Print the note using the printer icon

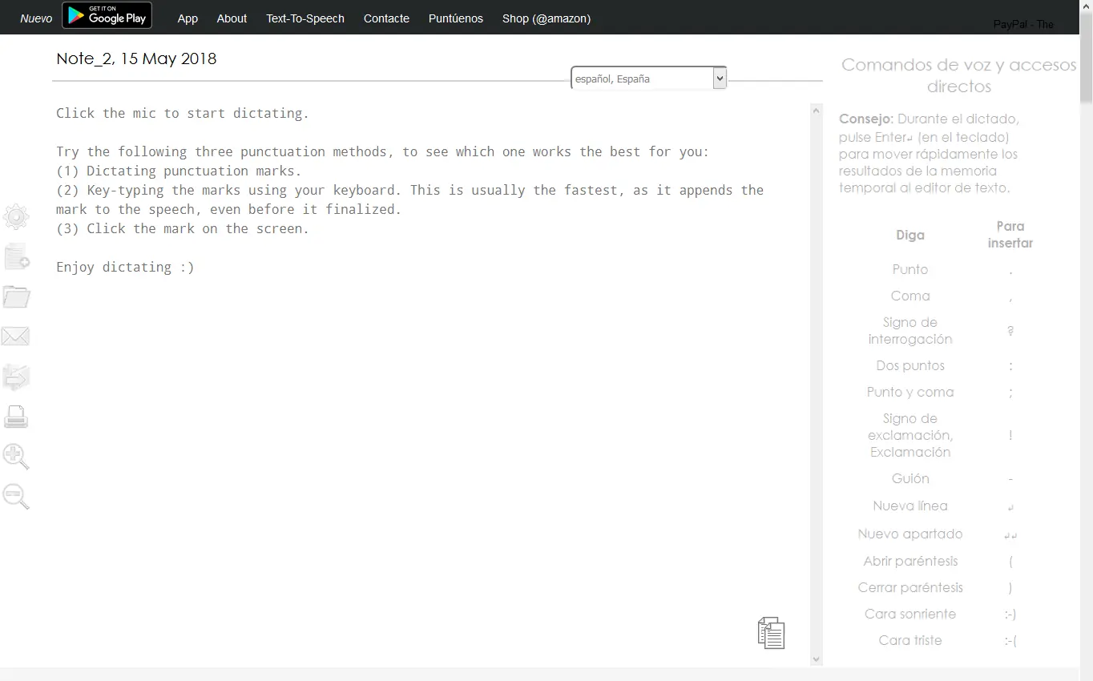pyautogui.click(x=16, y=417)
